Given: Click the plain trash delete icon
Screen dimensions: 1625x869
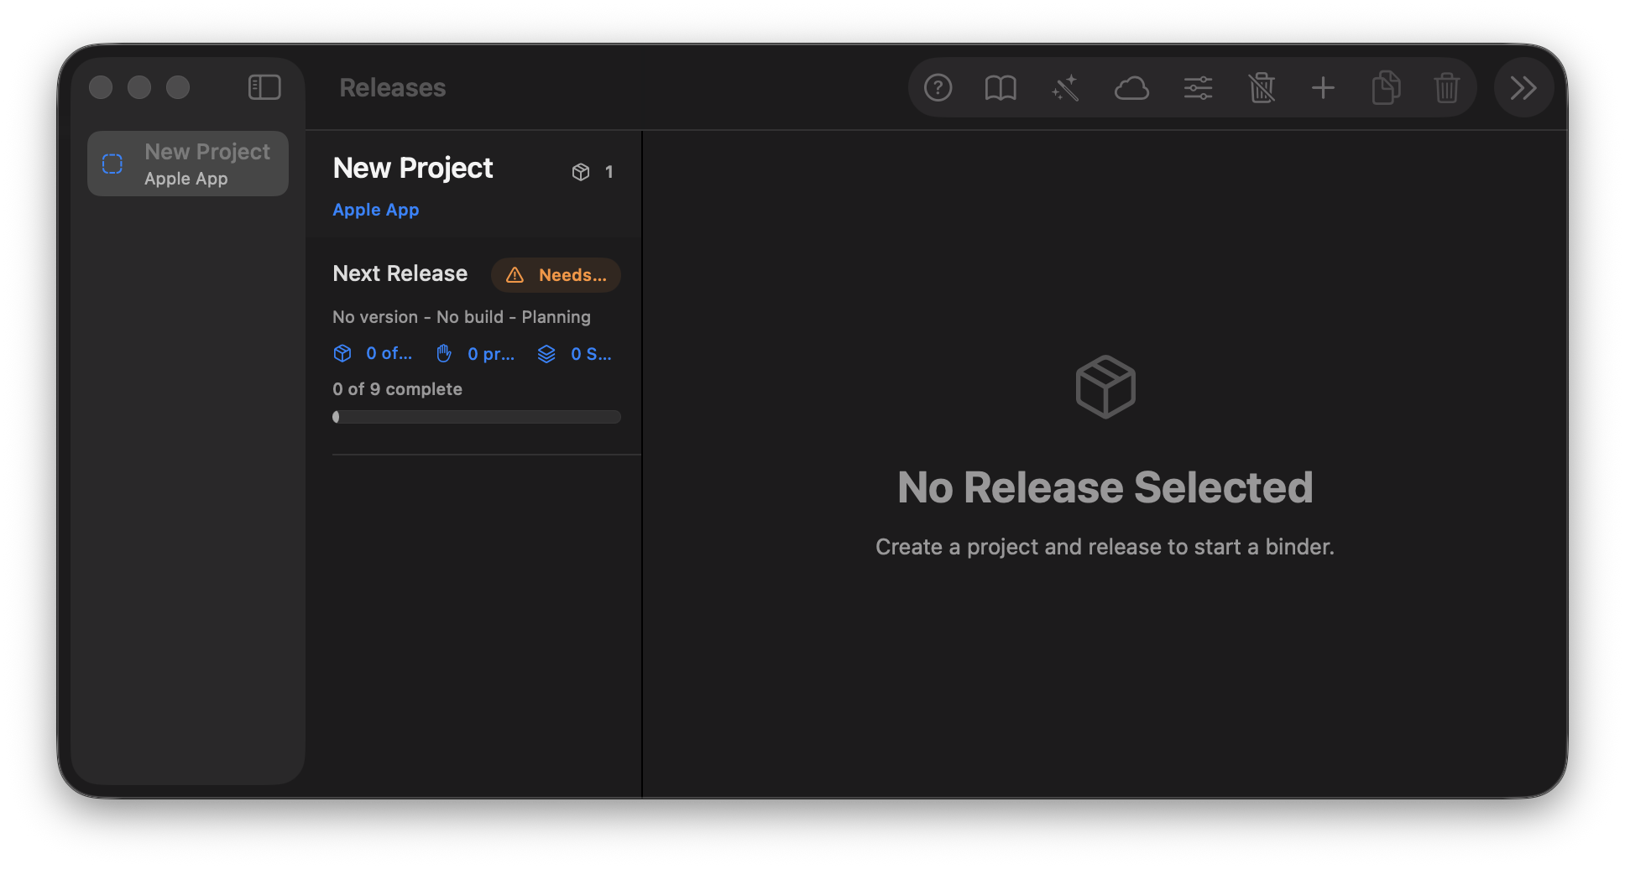Looking at the screenshot, I should click(1446, 87).
